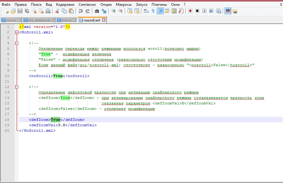
Task: Open the Макросы menu
Action: tap(124, 5)
